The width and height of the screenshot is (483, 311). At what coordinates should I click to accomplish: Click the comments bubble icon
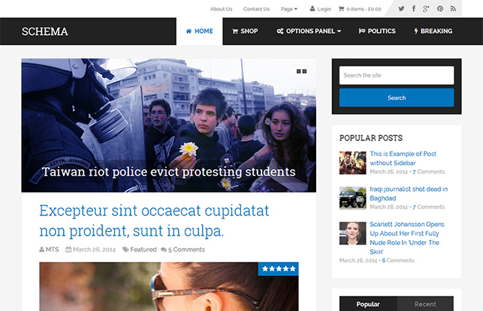coord(164,249)
